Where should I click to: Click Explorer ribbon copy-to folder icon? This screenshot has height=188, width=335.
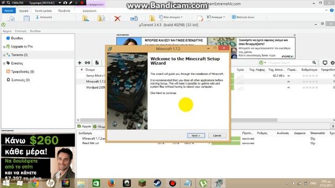tap(101, 18)
